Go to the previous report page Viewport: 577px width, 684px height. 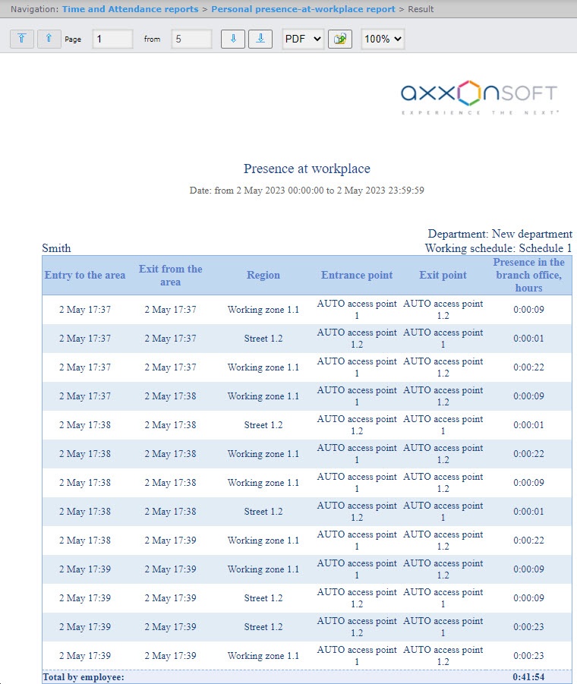[49, 39]
